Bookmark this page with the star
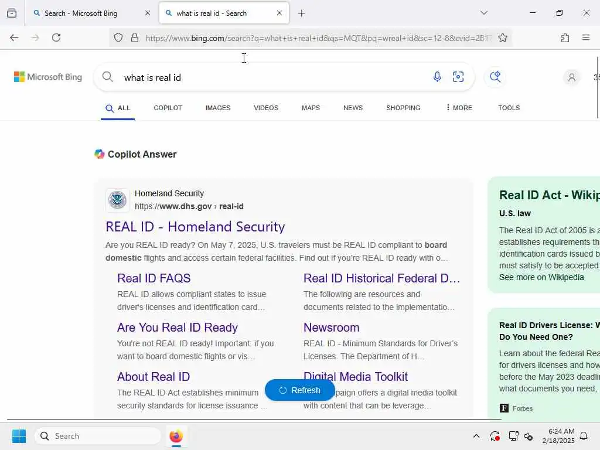This screenshot has width=600, height=450. (x=503, y=37)
